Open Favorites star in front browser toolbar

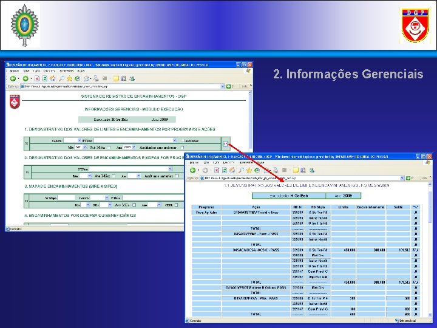[x=249, y=170]
